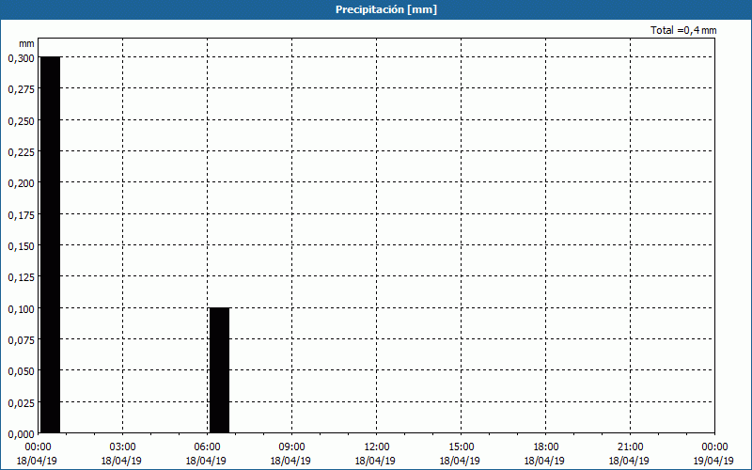Click the 0,200 y-axis label
The height and width of the screenshot is (470, 752).
21,183
